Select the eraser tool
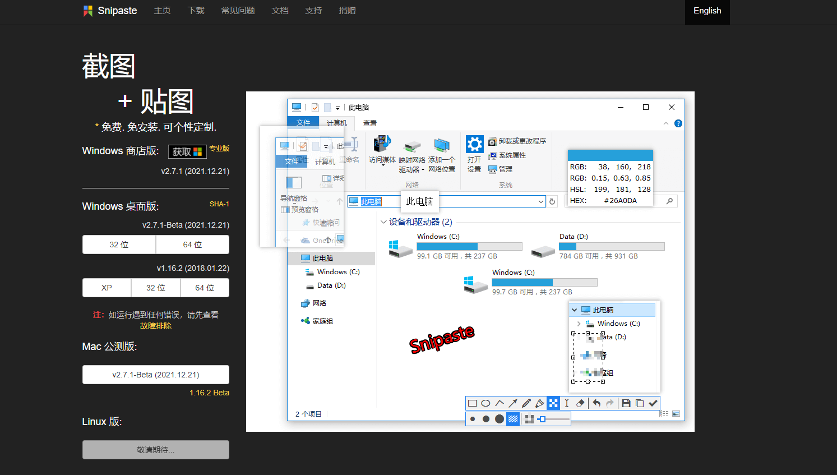This screenshot has height=475, width=837. [580, 403]
